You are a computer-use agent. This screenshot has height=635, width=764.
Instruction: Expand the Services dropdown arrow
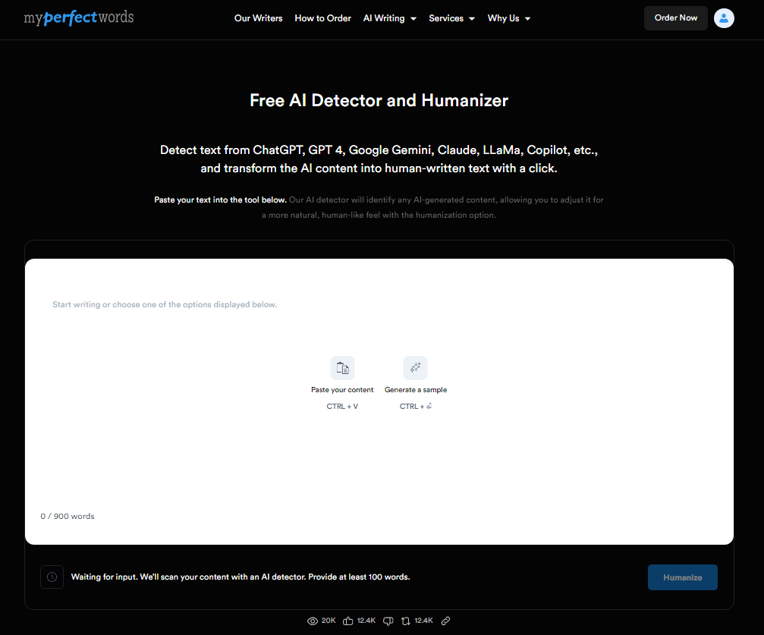(x=472, y=18)
